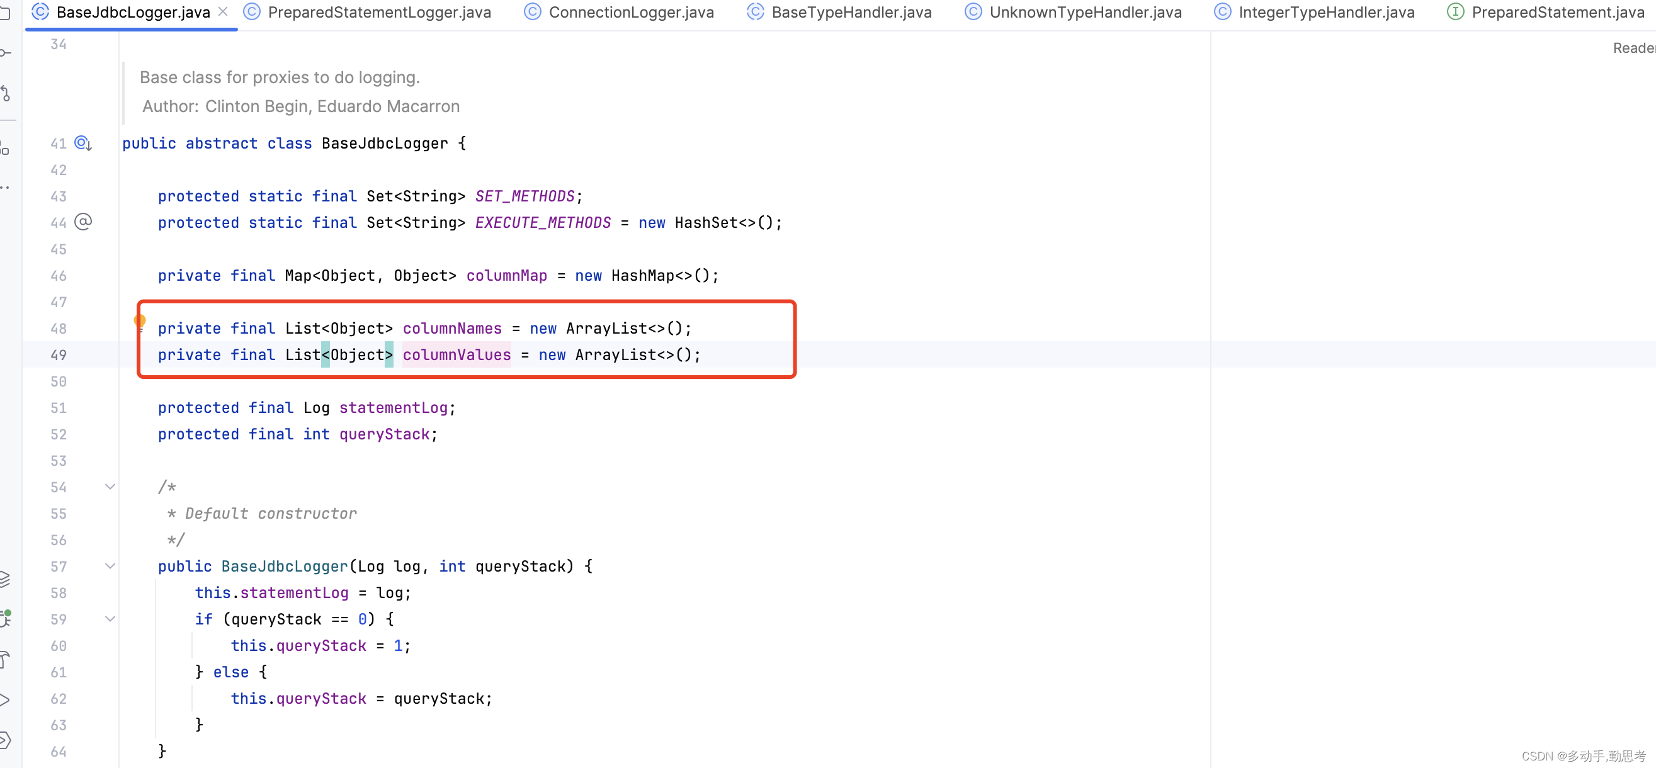Click 'this.queryStack = 1' on line 60
The image size is (1656, 768).
point(316,645)
